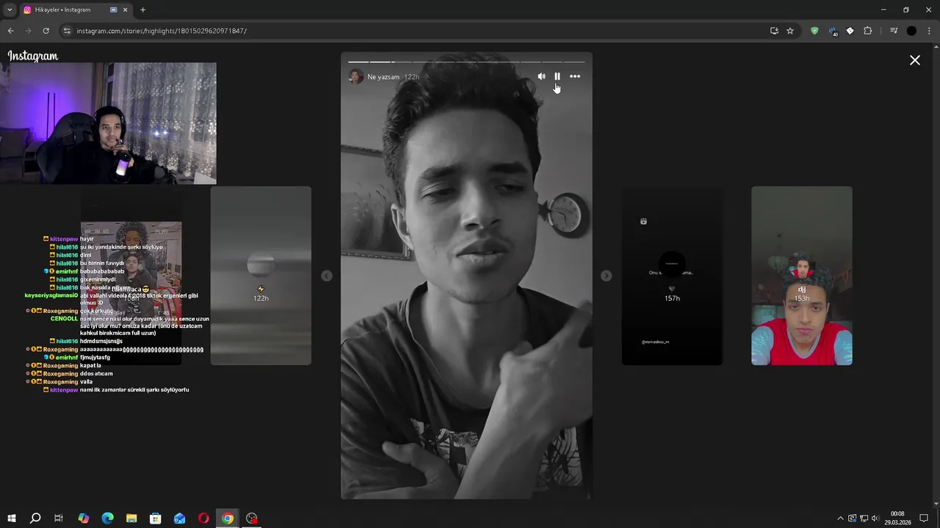Go back in the browser
940x528 pixels.
click(10, 31)
